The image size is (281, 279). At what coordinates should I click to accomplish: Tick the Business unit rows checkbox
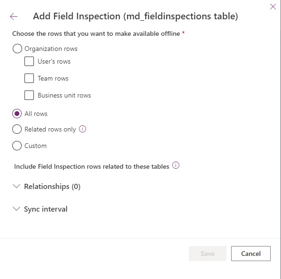pos(29,95)
